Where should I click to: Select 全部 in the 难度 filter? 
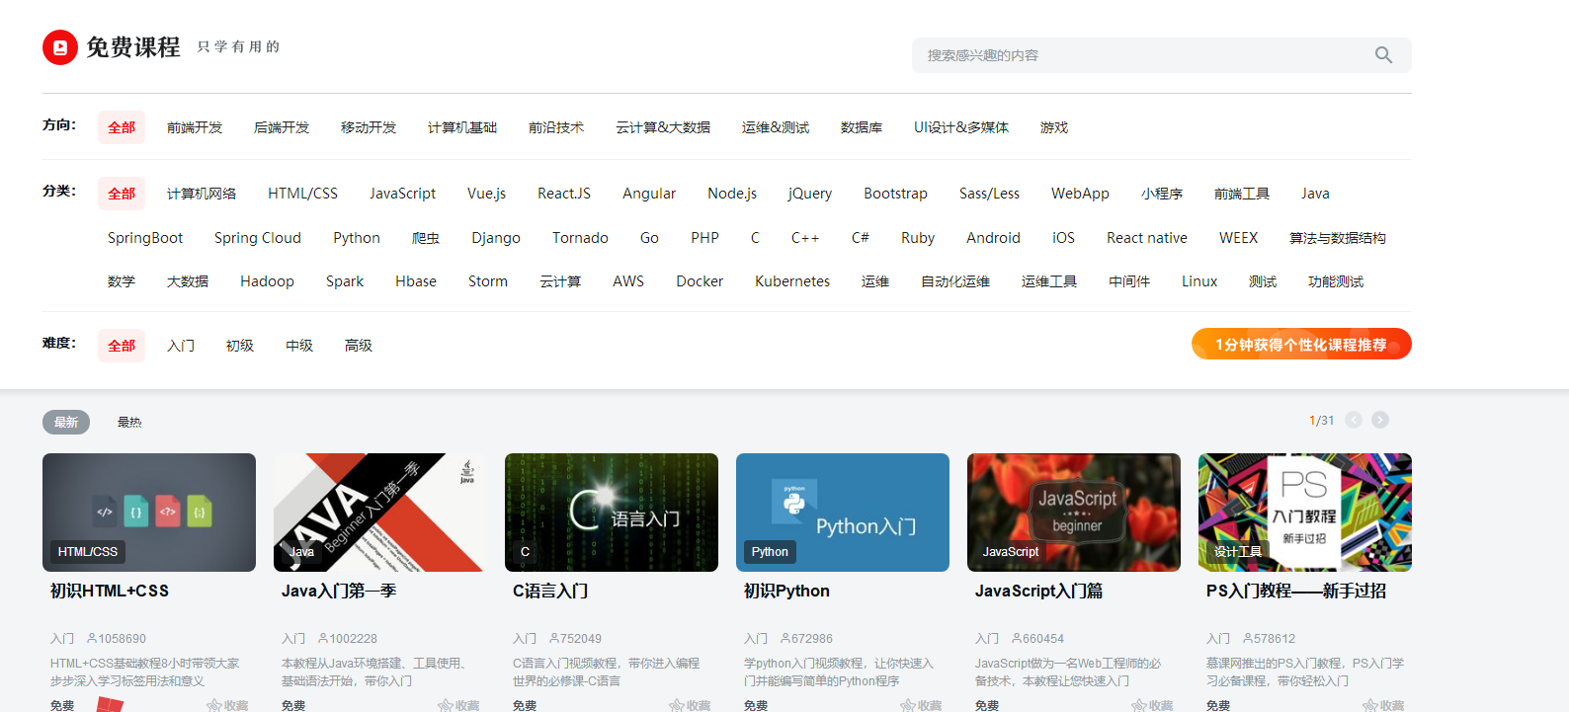point(122,346)
